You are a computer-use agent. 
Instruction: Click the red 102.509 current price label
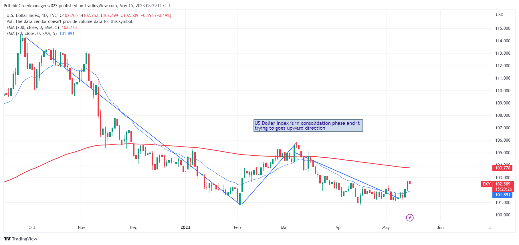tap(503, 184)
